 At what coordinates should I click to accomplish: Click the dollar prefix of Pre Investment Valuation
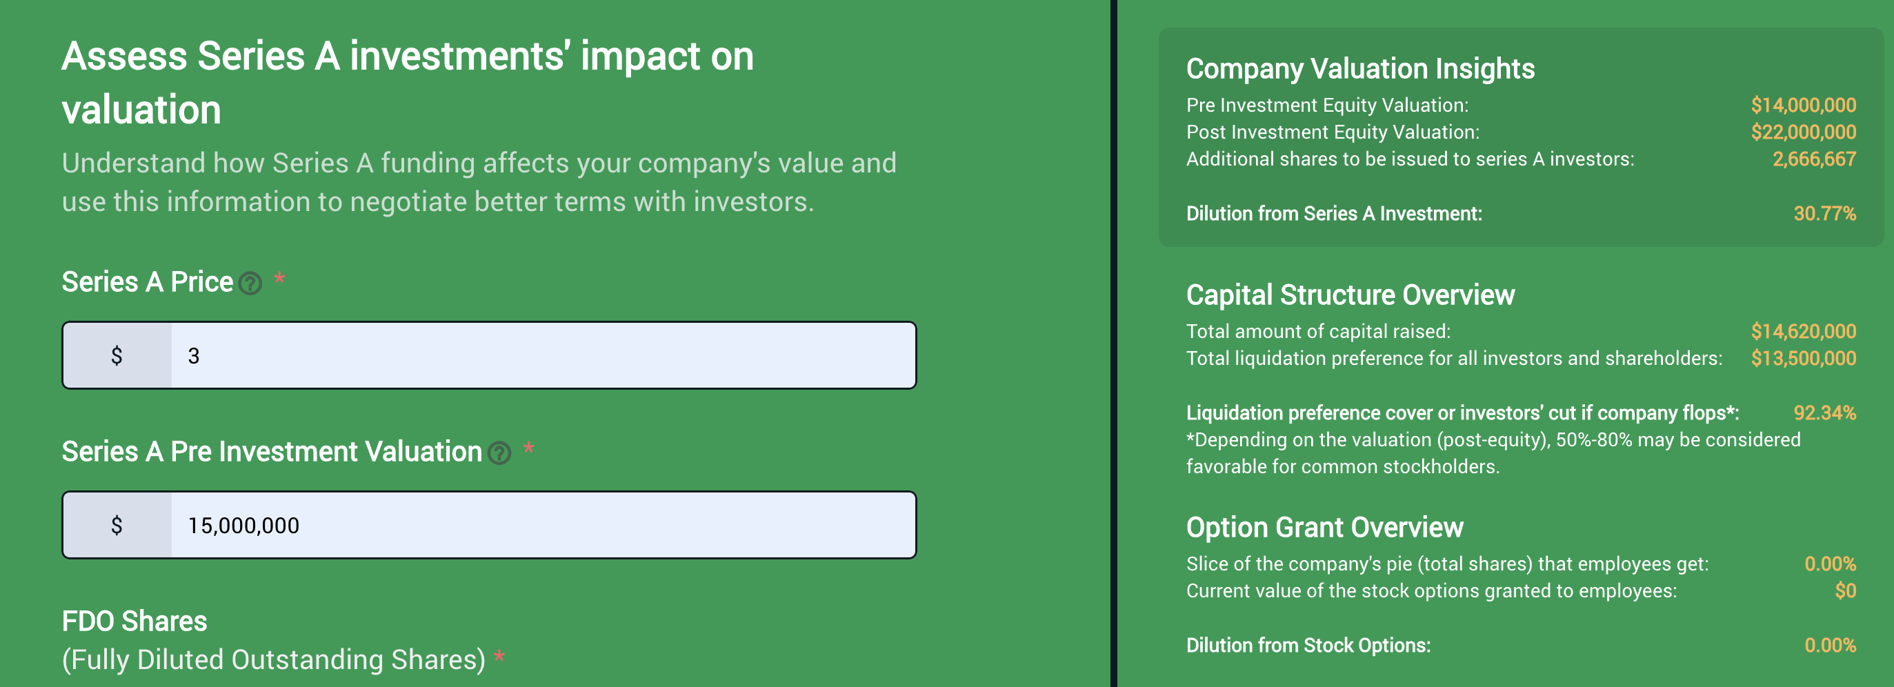(x=117, y=525)
